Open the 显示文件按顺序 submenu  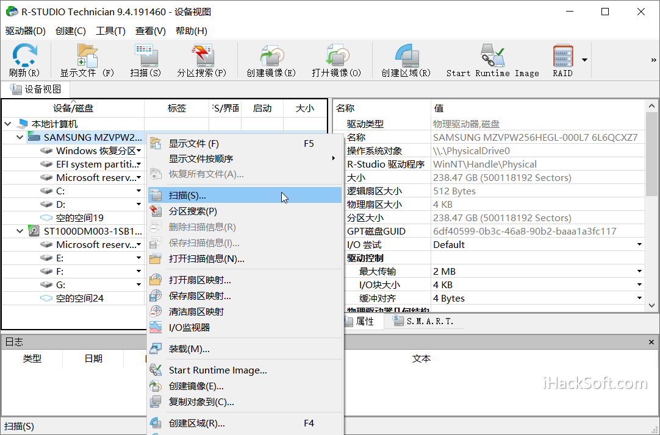click(x=245, y=159)
